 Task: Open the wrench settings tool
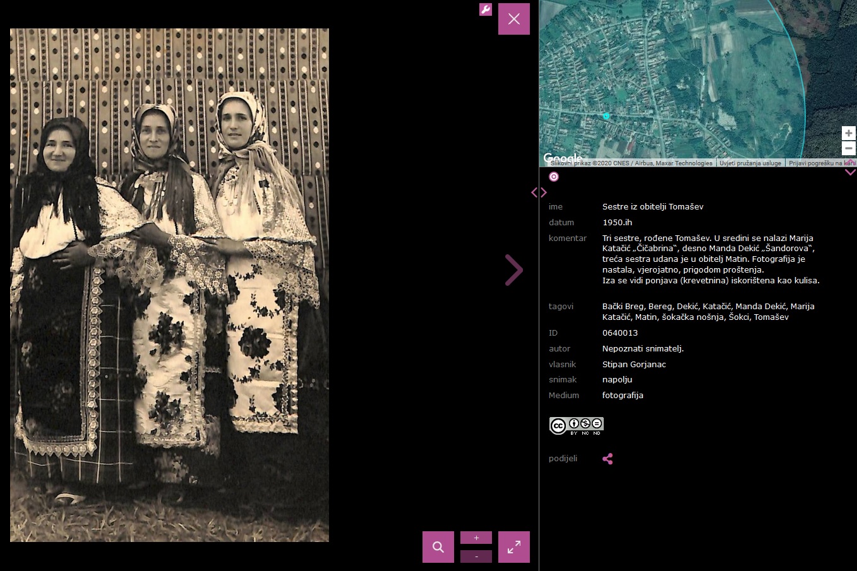coord(485,9)
